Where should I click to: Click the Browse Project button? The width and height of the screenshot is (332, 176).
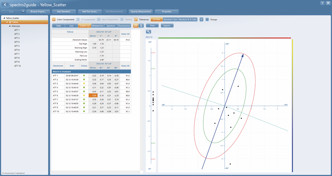pyautogui.click(x=38, y=11)
